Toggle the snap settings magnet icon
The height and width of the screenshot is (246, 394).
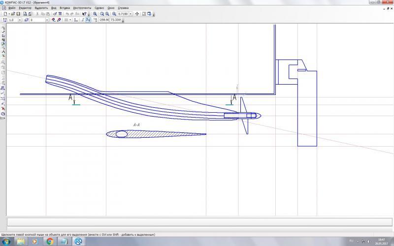pyautogui.click(x=53, y=20)
